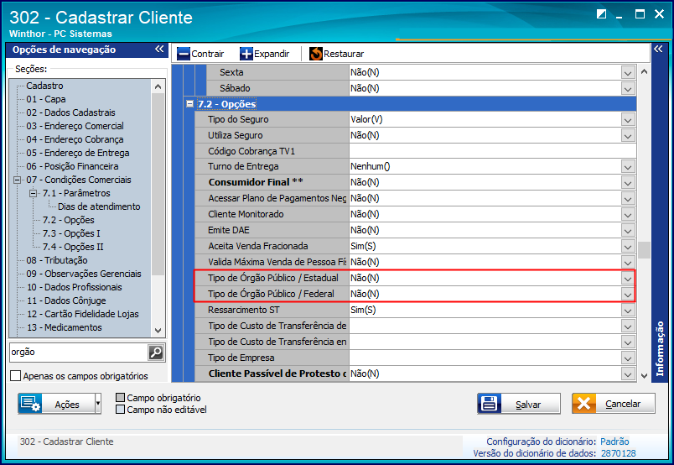Click the X icon on Cancelar
Viewport: 674px width, 465px height.
[583, 404]
